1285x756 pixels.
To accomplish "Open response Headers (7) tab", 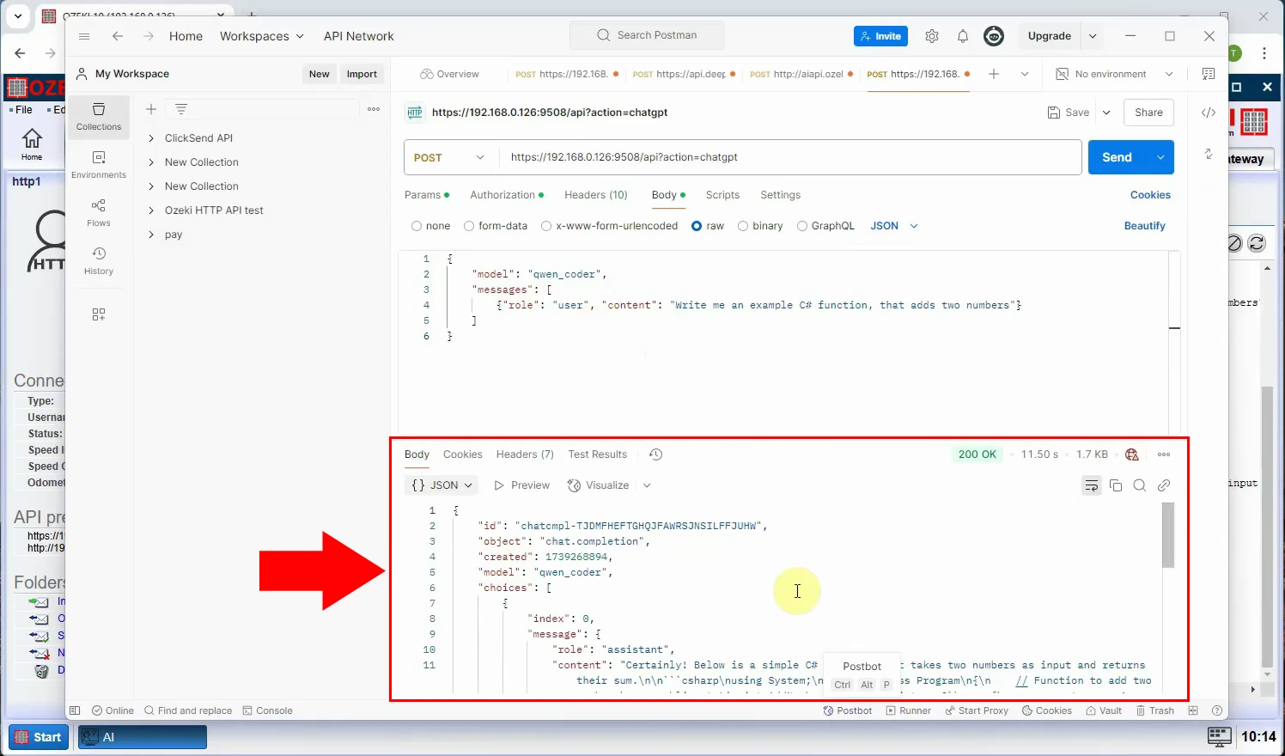I will [525, 454].
